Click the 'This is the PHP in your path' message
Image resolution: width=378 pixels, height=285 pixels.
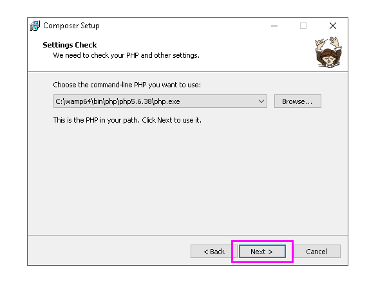[127, 120]
